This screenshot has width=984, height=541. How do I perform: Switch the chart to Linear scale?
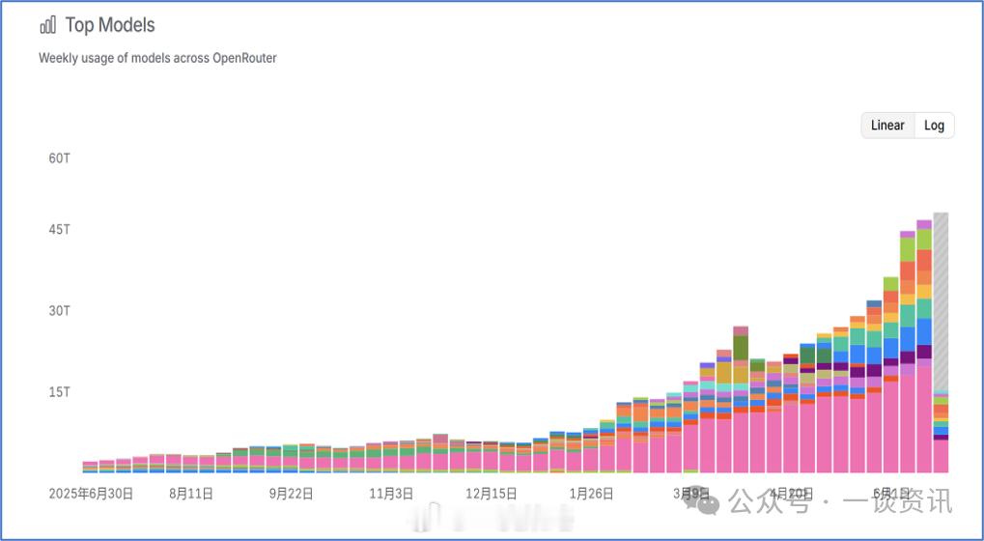pyautogui.click(x=887, y=126)
